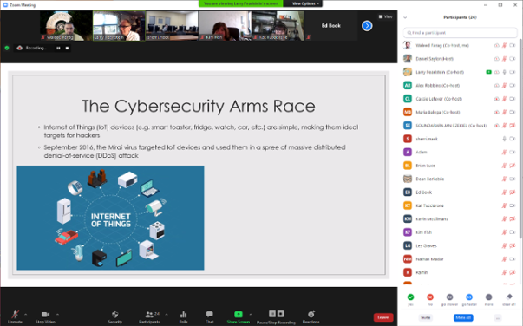Unmute the microphone in the toolbar
Screen dimensions: 523x326
pyautogui.click(x=15, y=315)
